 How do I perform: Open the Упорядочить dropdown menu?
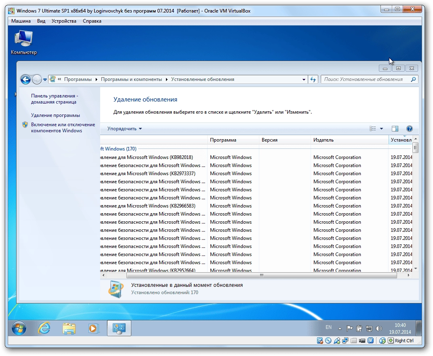(124, 129)
